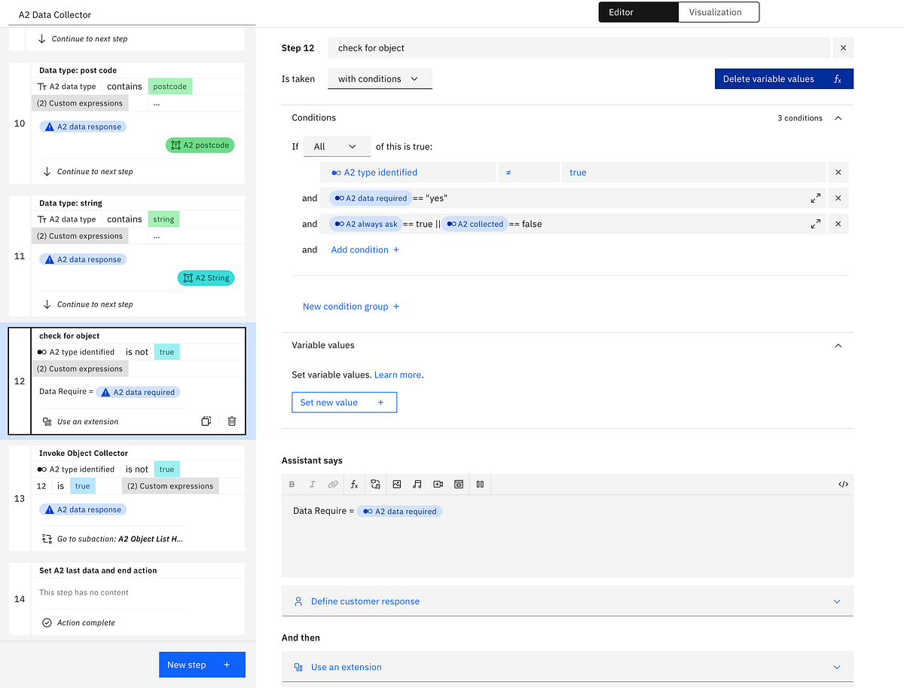Switch to the Visualization tab
This screenshot has width=904, height=688.
coord(719,12)
